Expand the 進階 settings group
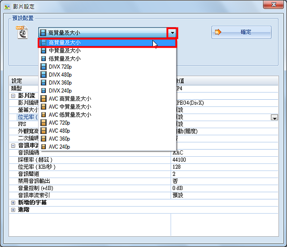 coord(13,210)
